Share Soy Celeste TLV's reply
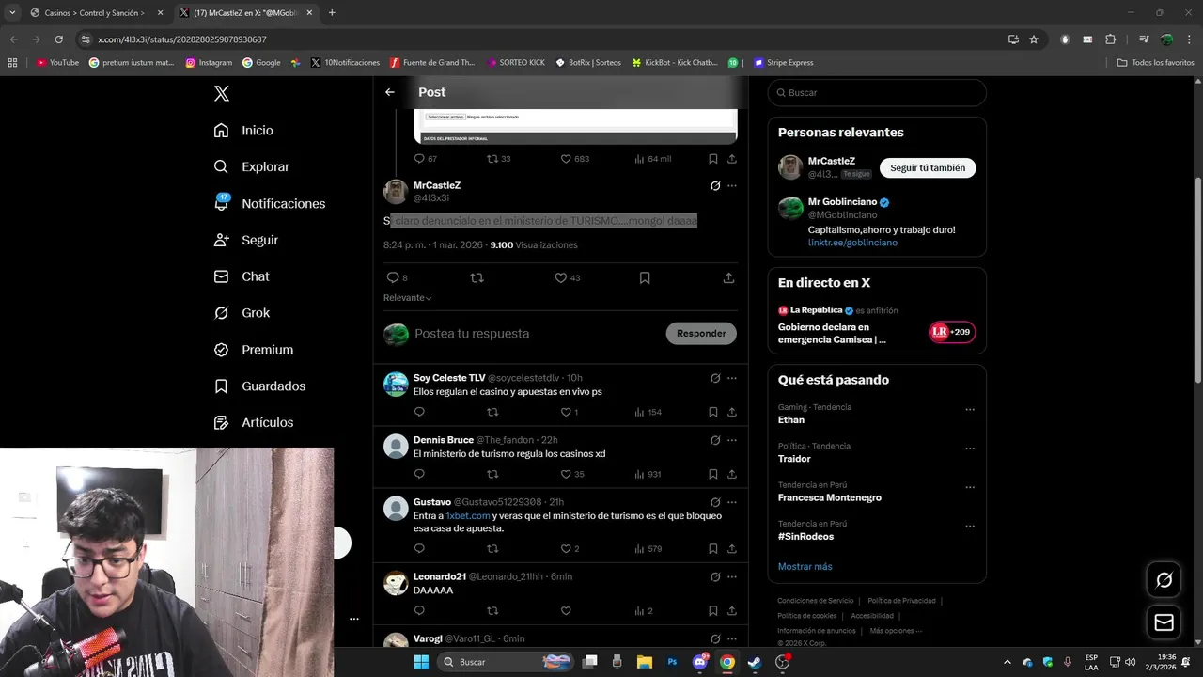Screen dimensions: 1203x677 coord(732,412)
